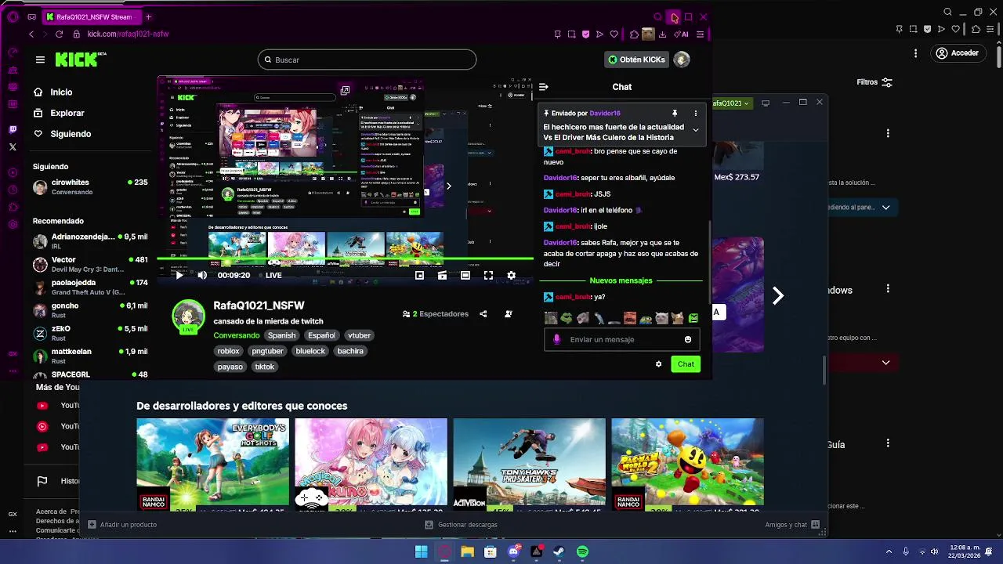This screenshot has height=564, width=1003.
Task: Open Filtros in background window
Action: (874, 82)
